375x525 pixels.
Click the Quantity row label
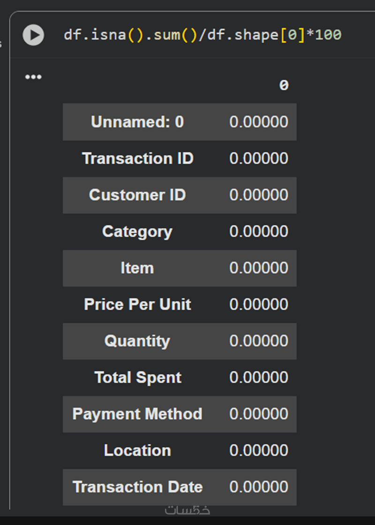point(137,341)
